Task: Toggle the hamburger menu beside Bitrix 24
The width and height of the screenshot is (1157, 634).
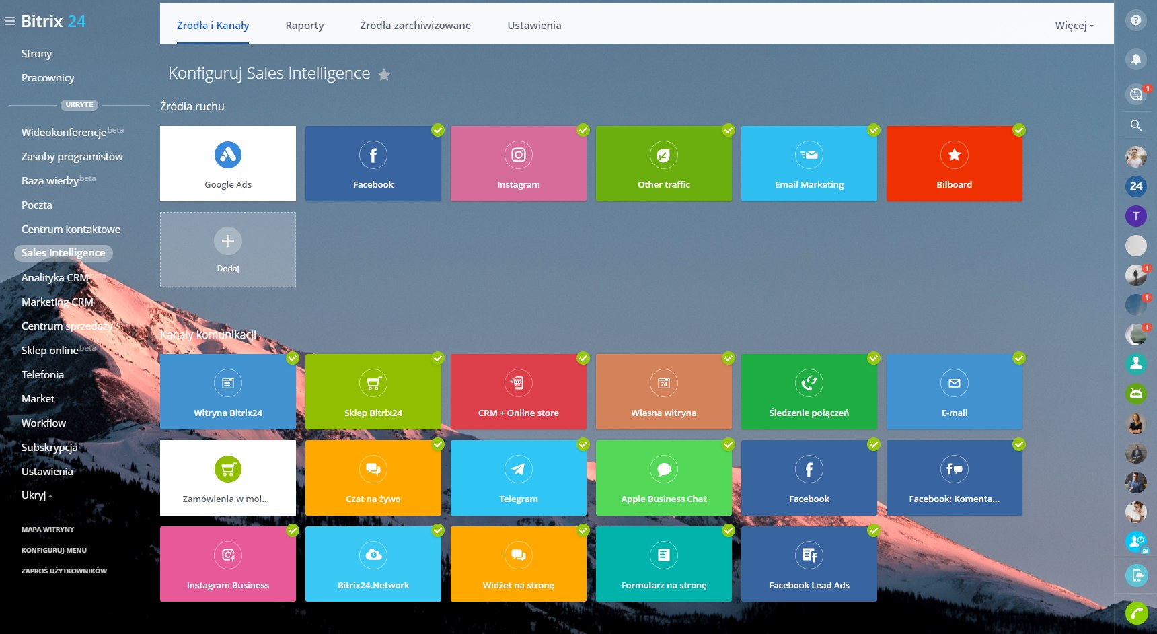Action: click(x=10, y=22)
